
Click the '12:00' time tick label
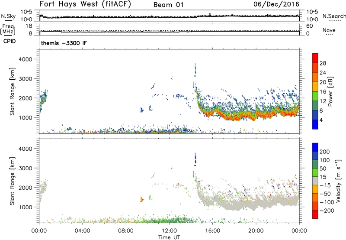click(x=169, y=231)
